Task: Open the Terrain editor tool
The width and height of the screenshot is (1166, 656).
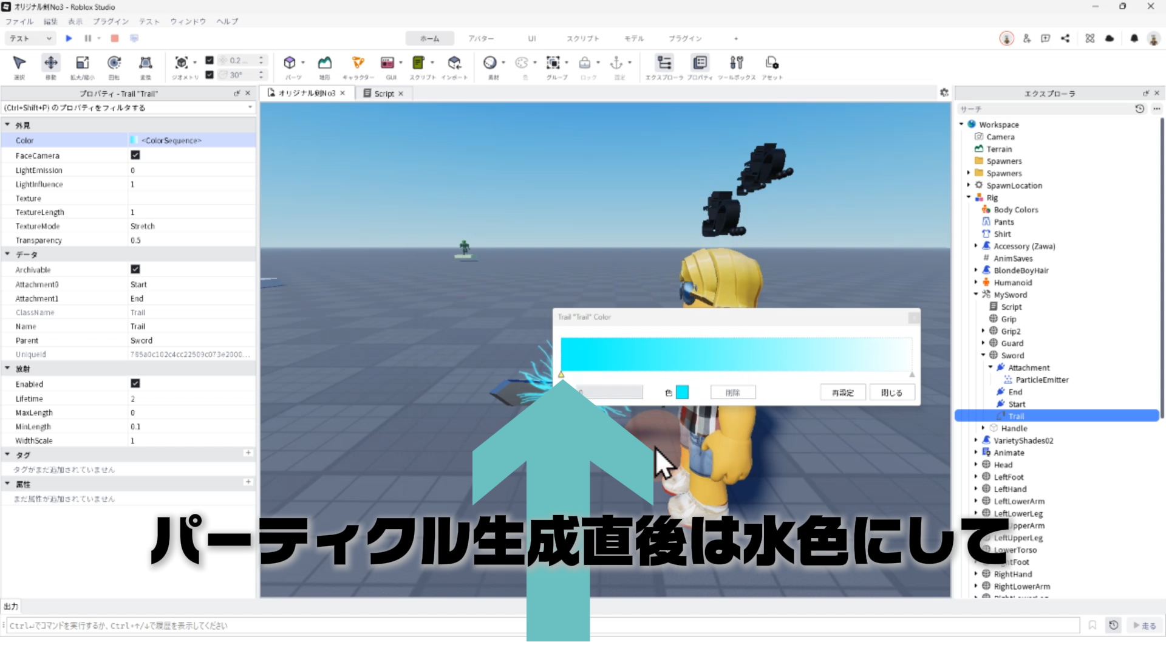Action: pos(325,63)
